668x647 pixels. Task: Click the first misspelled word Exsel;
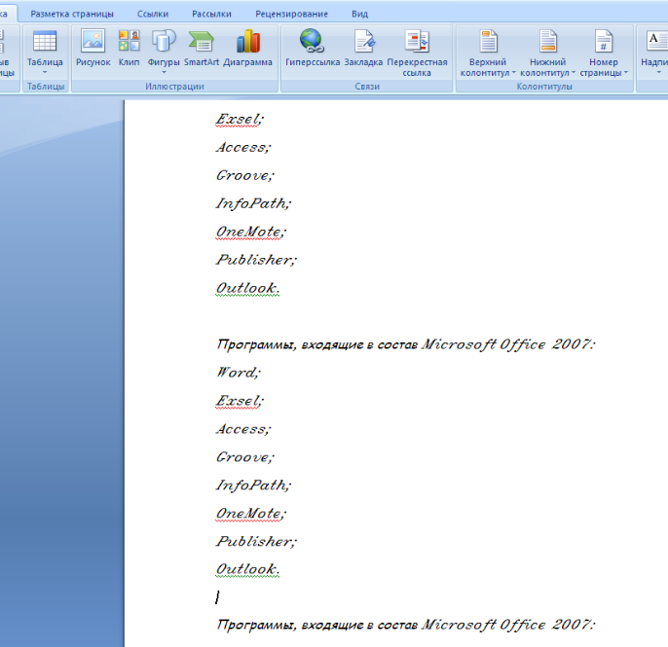240,120
